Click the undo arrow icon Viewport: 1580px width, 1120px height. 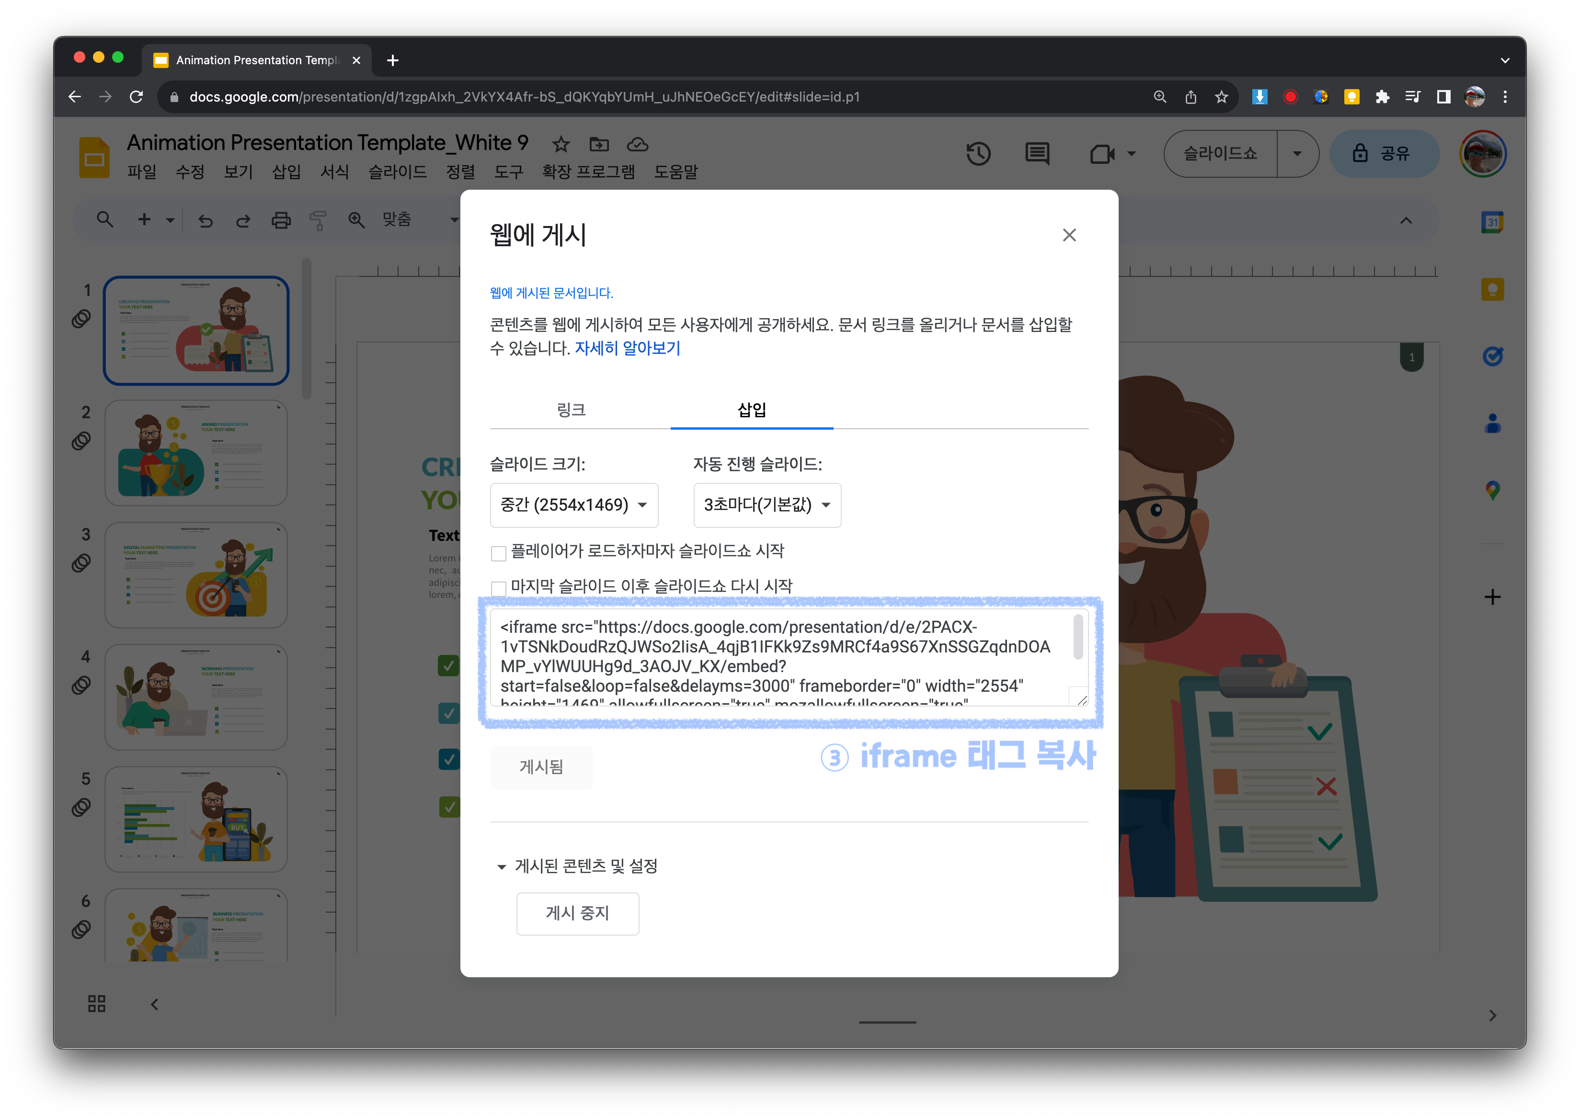click(x=206, y=221)
